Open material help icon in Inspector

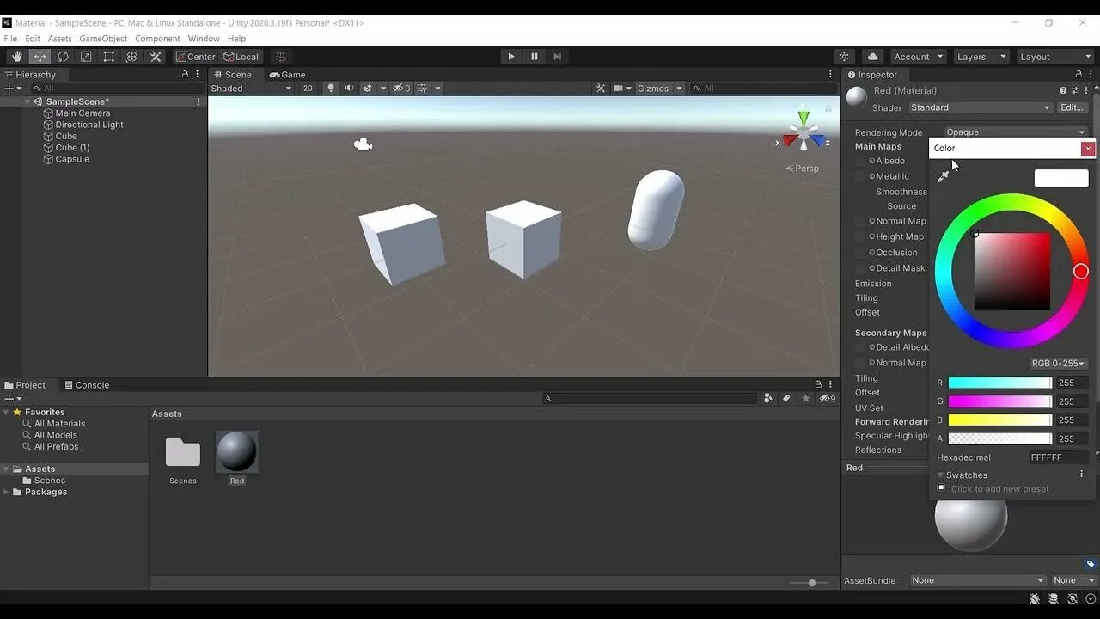coord(1063,90)
